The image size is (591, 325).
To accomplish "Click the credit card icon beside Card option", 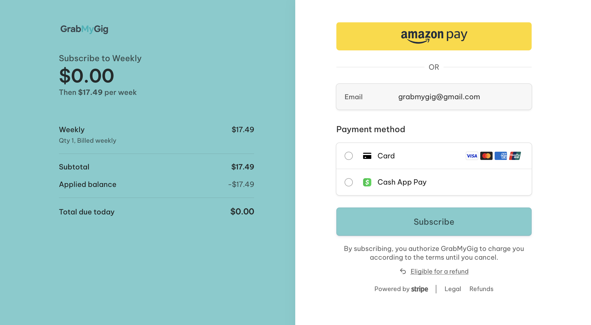I will (367, 156).
